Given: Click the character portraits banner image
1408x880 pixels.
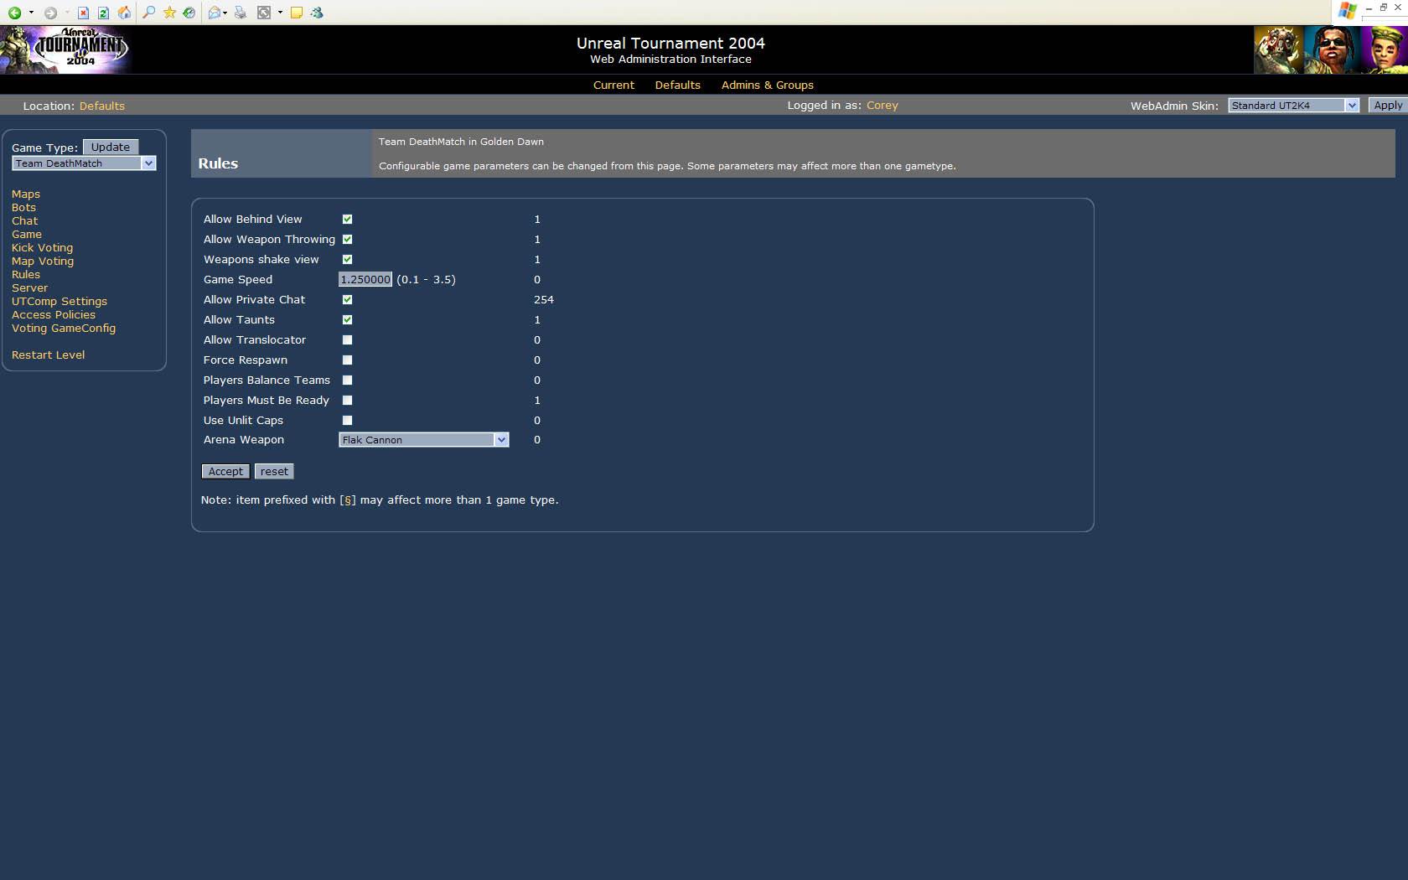Looking at the screenshot, I should point(1331,49).
